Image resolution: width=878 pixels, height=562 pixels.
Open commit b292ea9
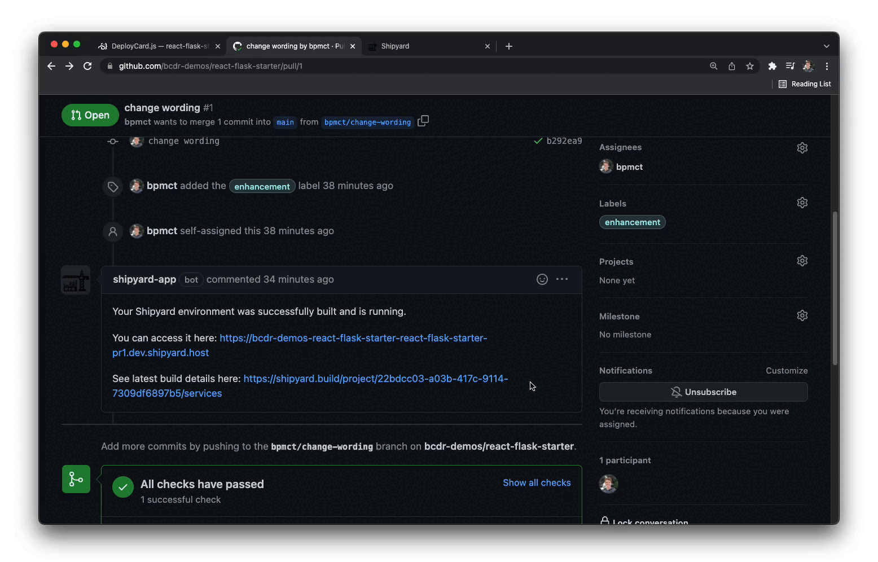[564, 141]
